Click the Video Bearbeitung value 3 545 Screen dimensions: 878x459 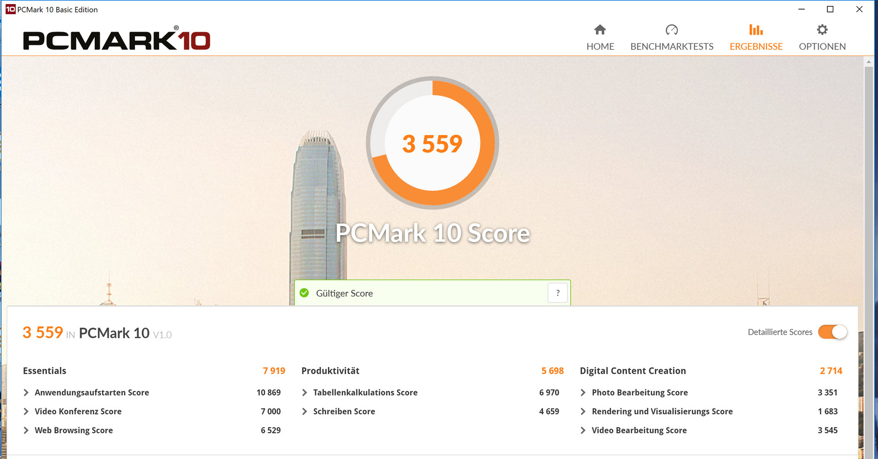[828, 430]
